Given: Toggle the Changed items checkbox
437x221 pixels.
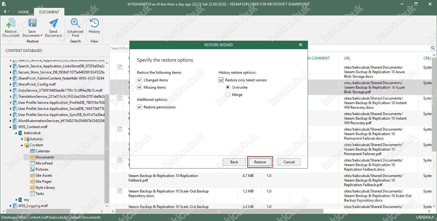Looking at the screenshot, I should click(139, 80).
